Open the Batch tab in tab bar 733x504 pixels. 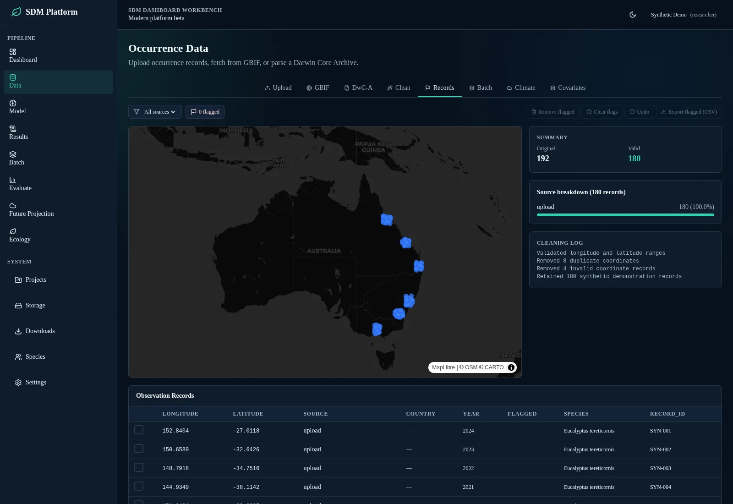click(x=481, y=88)
